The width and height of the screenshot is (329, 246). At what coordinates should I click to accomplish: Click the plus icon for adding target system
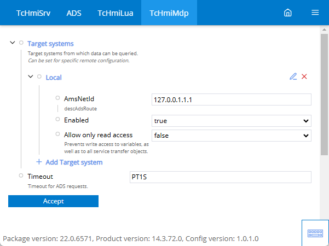click(39, 162)
